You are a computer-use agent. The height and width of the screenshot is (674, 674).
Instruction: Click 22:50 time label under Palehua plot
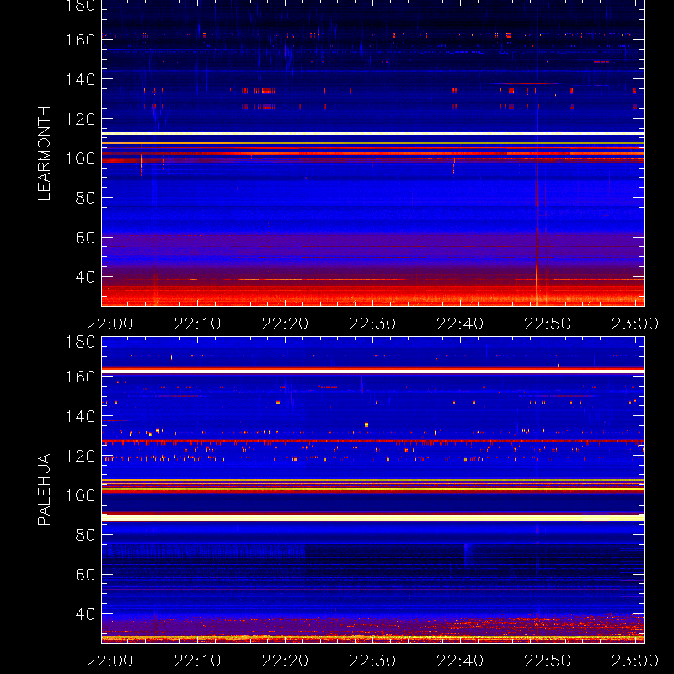click(x=548, y=661)
